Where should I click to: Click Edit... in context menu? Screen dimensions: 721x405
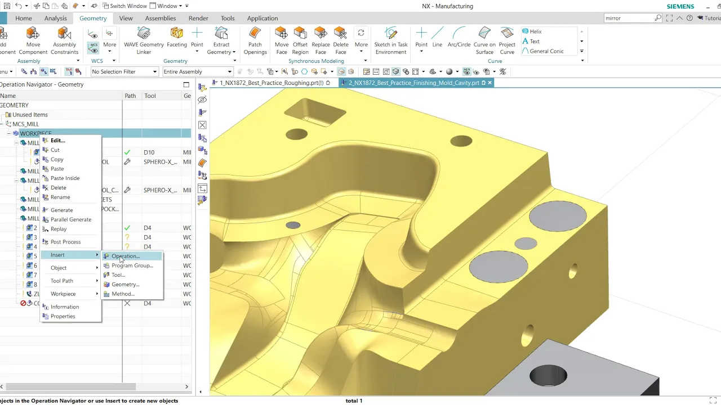tap(70, 141)
